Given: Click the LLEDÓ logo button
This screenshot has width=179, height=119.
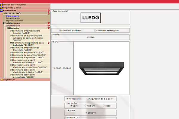Looking at the screenshot, I should coord(90,18).
